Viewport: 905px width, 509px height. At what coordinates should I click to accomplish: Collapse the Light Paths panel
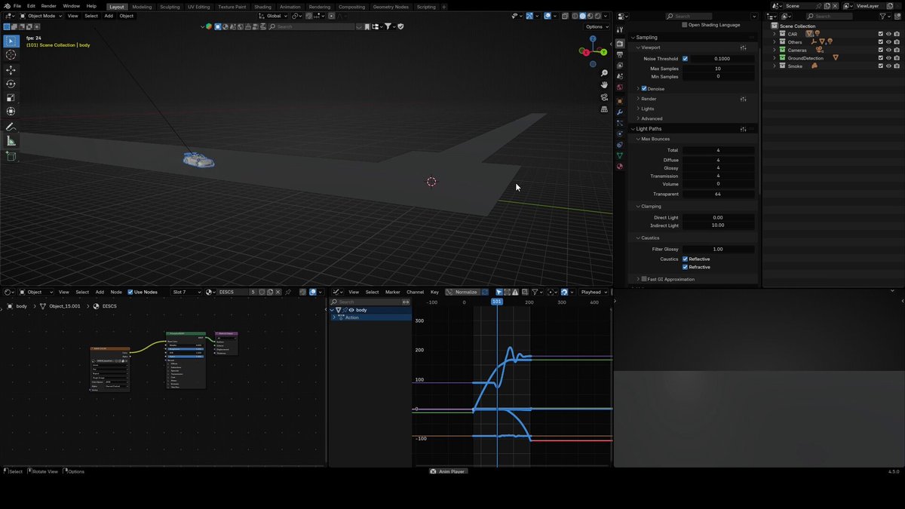point(633,129)
